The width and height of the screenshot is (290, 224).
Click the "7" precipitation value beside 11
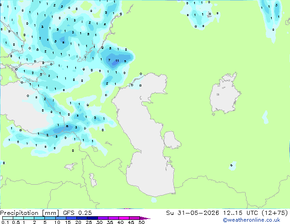(109, 60)
